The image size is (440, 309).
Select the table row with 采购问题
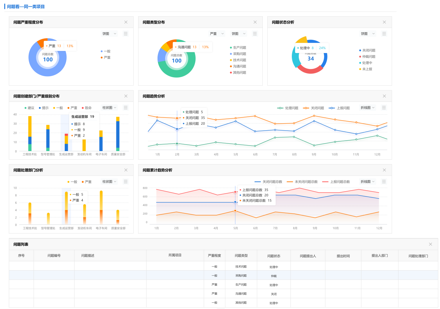tap(241, 276)
